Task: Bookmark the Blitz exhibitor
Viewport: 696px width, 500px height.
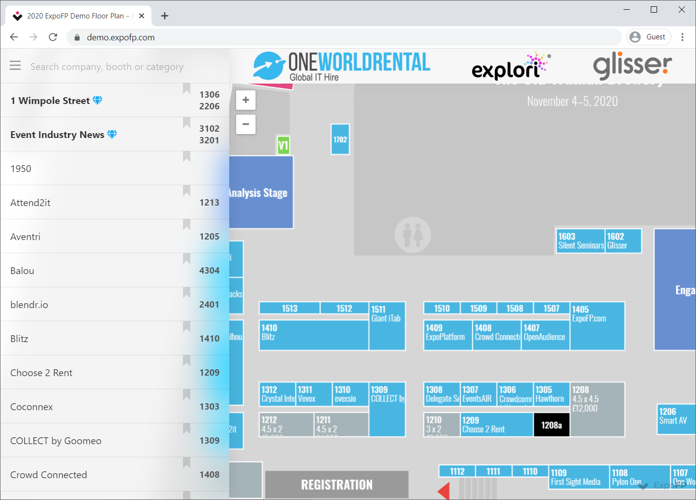Action: (186, 327)
